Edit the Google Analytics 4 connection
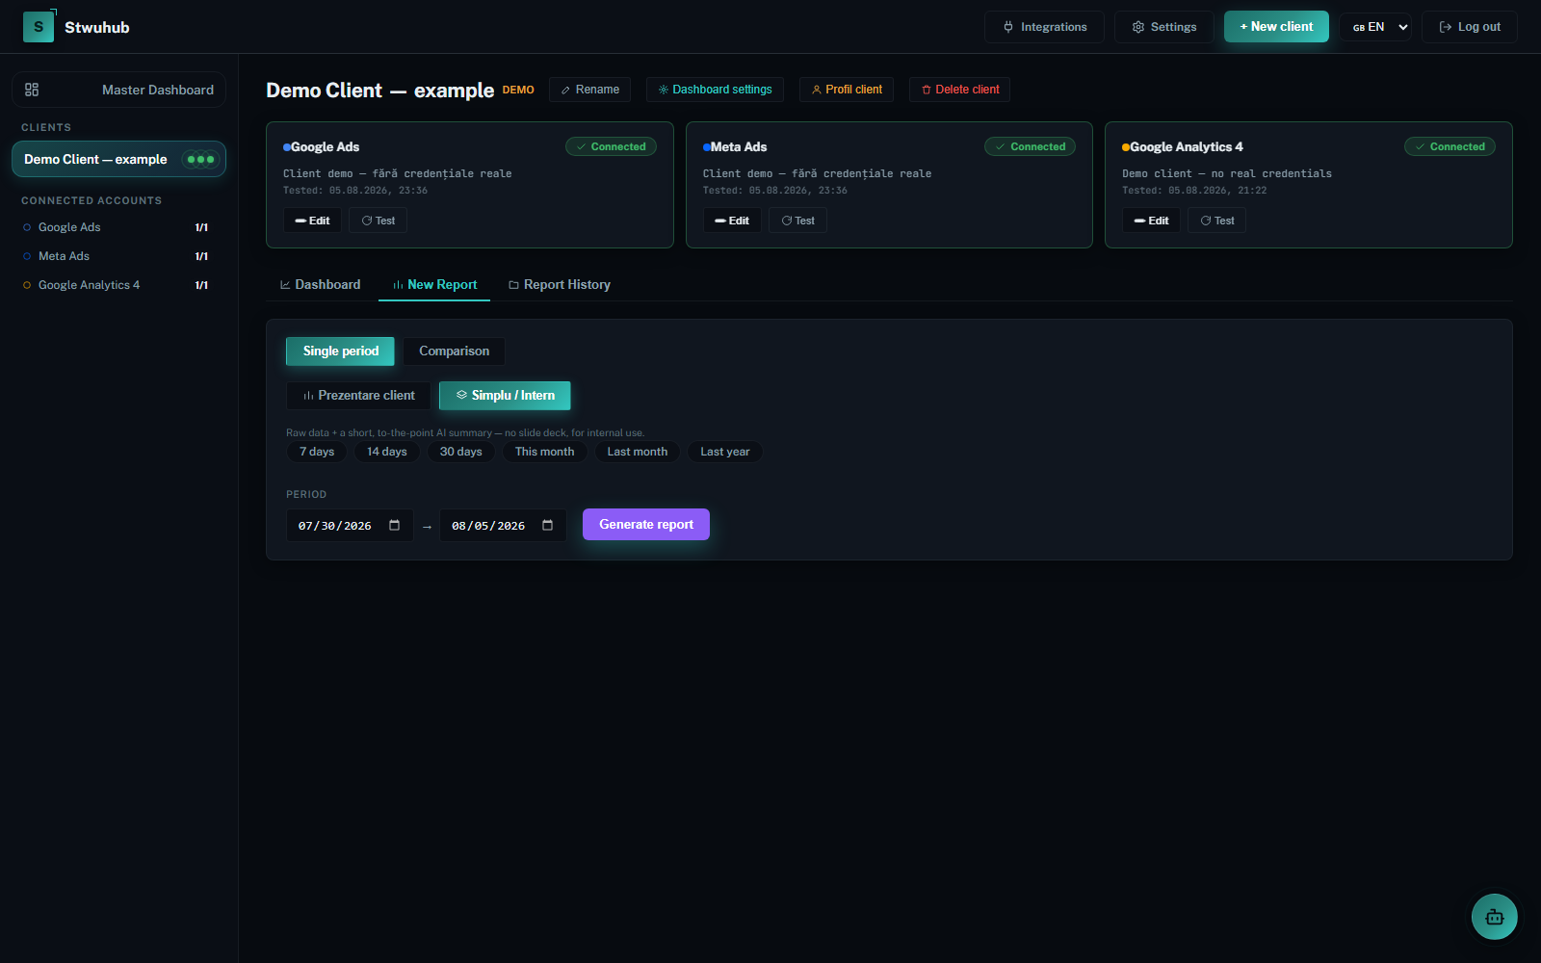Viewport: 1541px width, 963px height. point(1151,221)
